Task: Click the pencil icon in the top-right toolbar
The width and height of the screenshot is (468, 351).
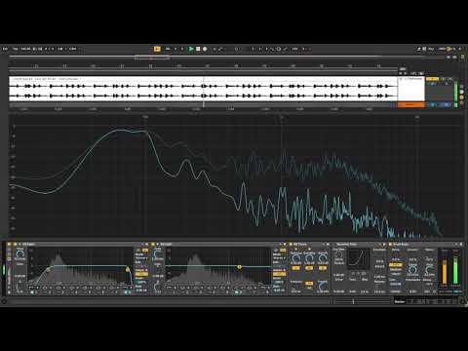Action: (419, 49)
